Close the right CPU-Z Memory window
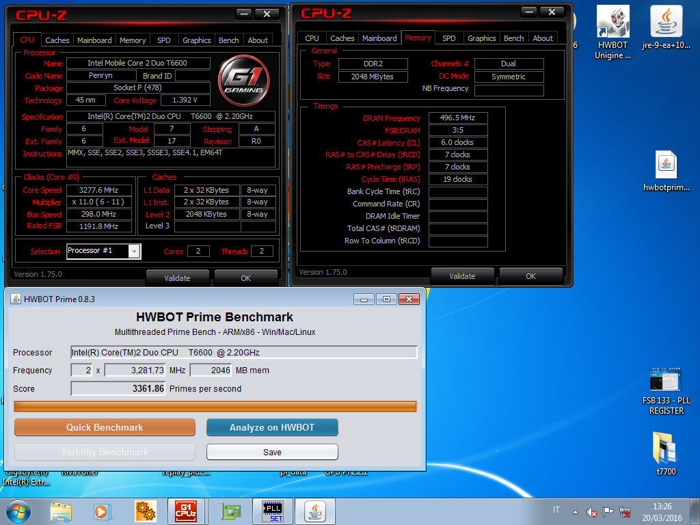 (x=552, y=12)
